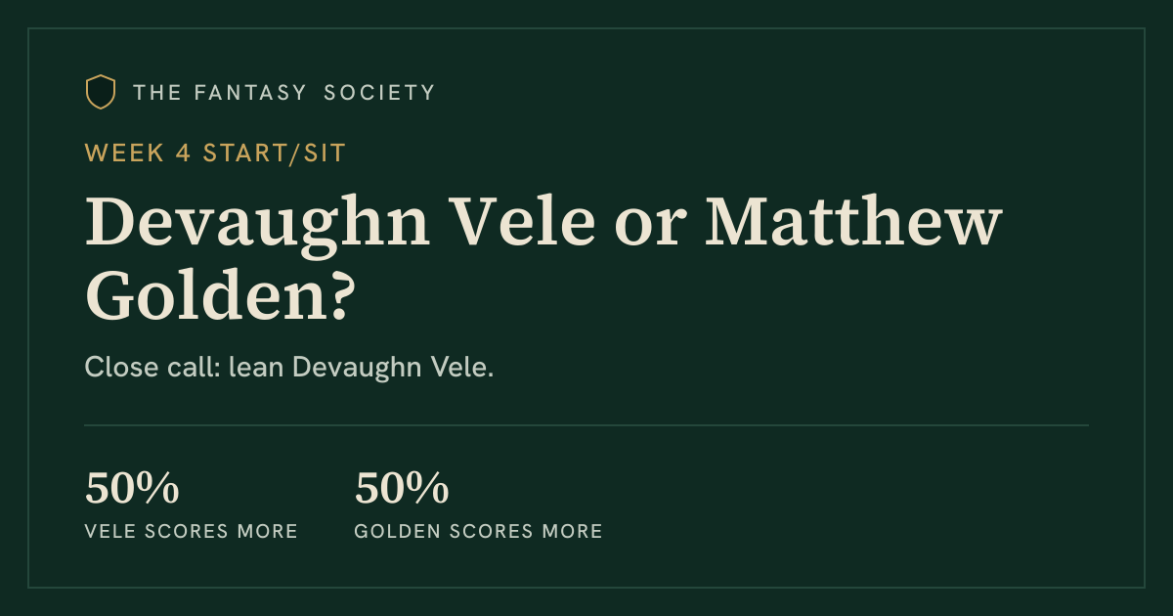
Task: Select the VELE SCORES MORE label
Action: [192, 532]
